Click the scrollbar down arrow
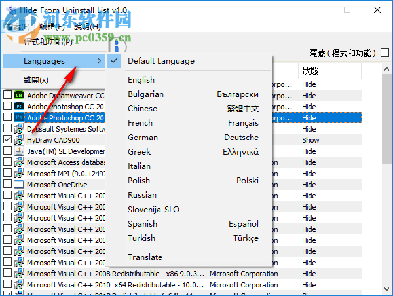393x296 pixels. pos(386,289)
